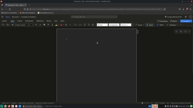Click the Paste clipboard icon
Image resolution: width=193 pixels, height=108 pixels.
[8, 25]
